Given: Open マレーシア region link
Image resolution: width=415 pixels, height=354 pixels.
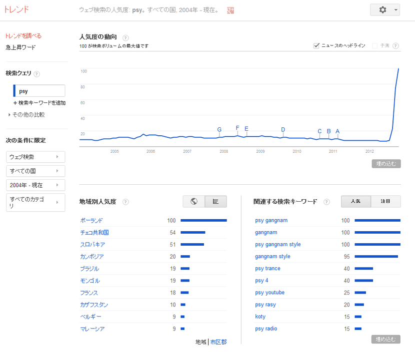Looking at the screenshot, I should pos(92,329).
